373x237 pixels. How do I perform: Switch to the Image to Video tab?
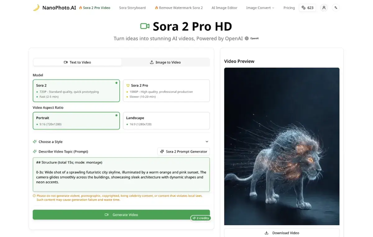pos(165,62)
